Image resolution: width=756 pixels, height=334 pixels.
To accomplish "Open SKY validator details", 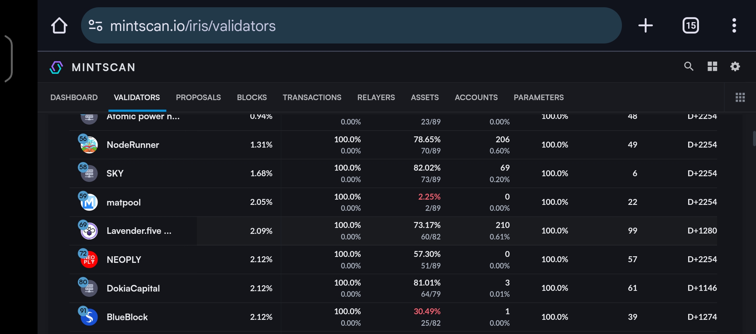I will click(x=115, y=173).
